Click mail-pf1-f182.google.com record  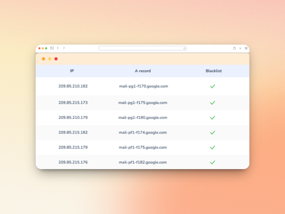tap(143, 163)
